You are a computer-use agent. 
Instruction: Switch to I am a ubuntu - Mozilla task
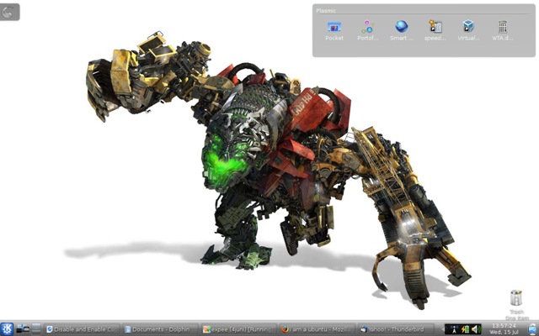pos(317,329)
